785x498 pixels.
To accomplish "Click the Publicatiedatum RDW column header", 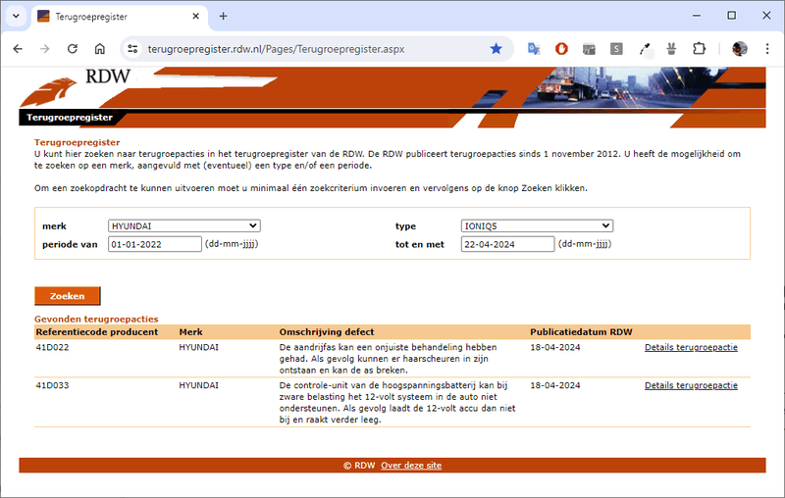I will [581, 332].
